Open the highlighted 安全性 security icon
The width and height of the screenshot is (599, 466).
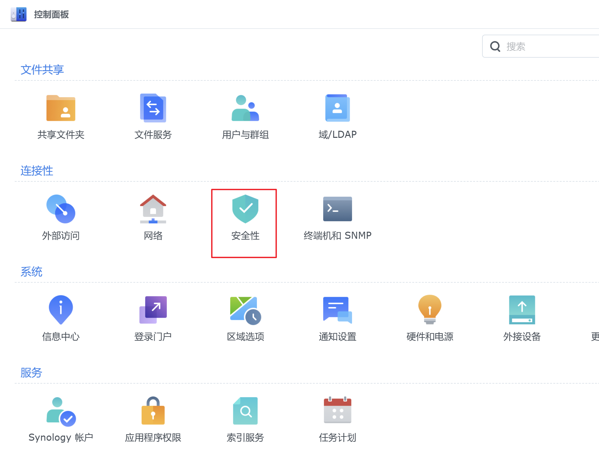tap(245, 209)
